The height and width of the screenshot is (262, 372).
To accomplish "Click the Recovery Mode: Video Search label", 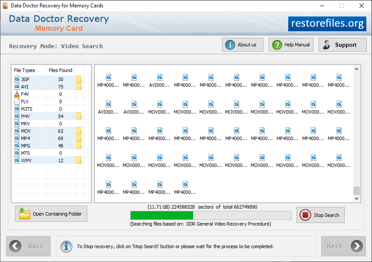I will pyautogui.click(x=56, y=46).
